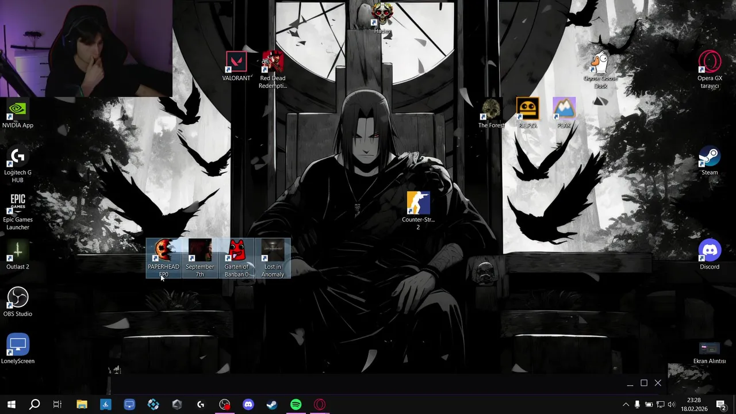Select the R.E.P.O. desktop icon

[527, 114]
